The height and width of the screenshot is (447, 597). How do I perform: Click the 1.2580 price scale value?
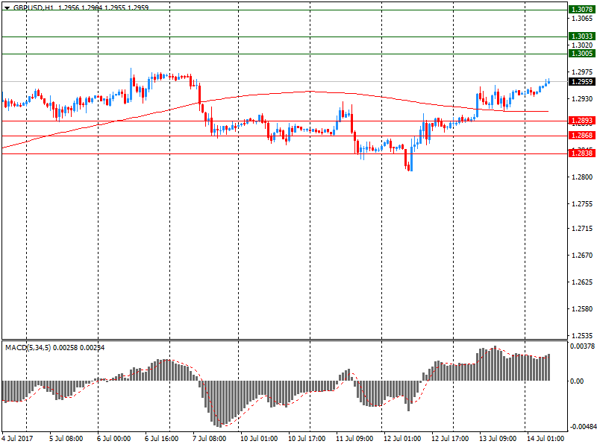pos(582,309)
